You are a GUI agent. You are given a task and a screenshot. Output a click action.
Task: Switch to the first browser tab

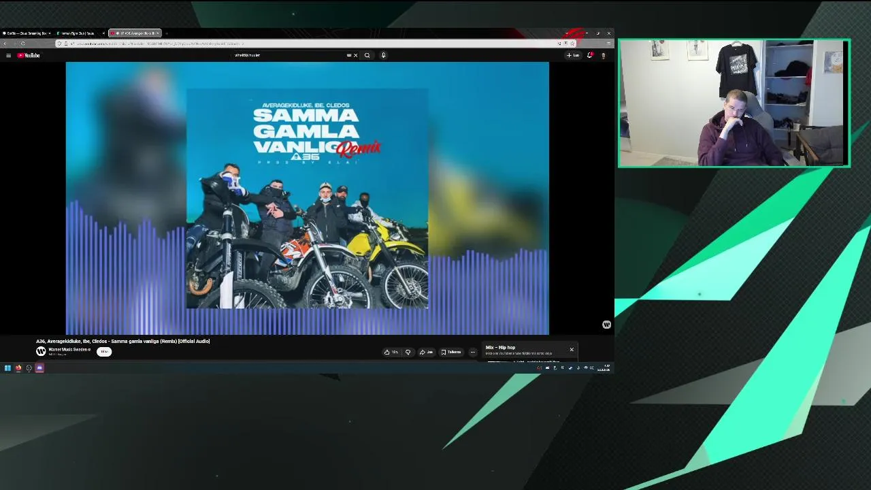(25, 33)
